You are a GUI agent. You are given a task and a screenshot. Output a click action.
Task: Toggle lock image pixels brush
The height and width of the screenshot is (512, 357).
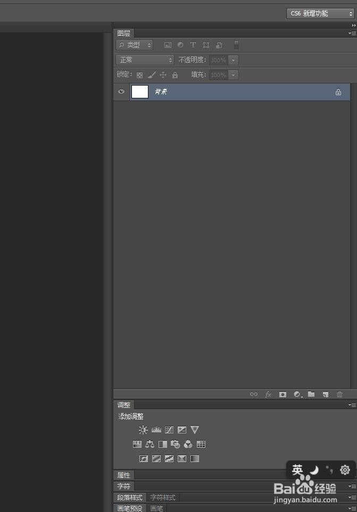(152, 75)
